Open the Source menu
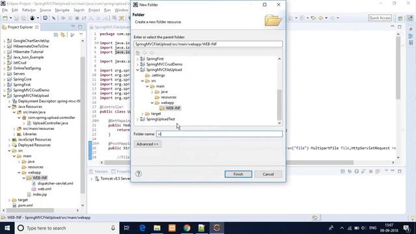 pos(45,10)
